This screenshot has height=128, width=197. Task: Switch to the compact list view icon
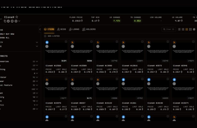pyautogui.click(x=179, y=29)
